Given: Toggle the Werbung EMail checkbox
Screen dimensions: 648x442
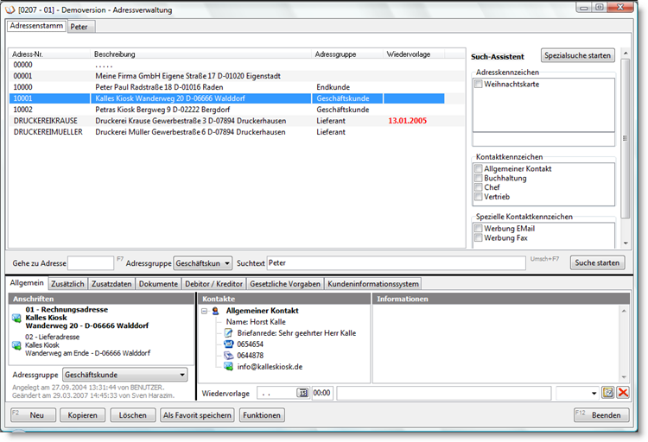Looking at the screenshot, I should point(479,228).
